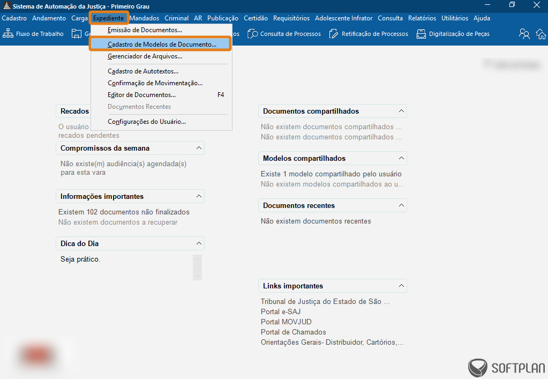Image resolution: width=548 pixels, height=379 pixels.
Task: Open Tribunal de Justiça do Estado link
Action: pyautogui.click(x=325, y=301)
